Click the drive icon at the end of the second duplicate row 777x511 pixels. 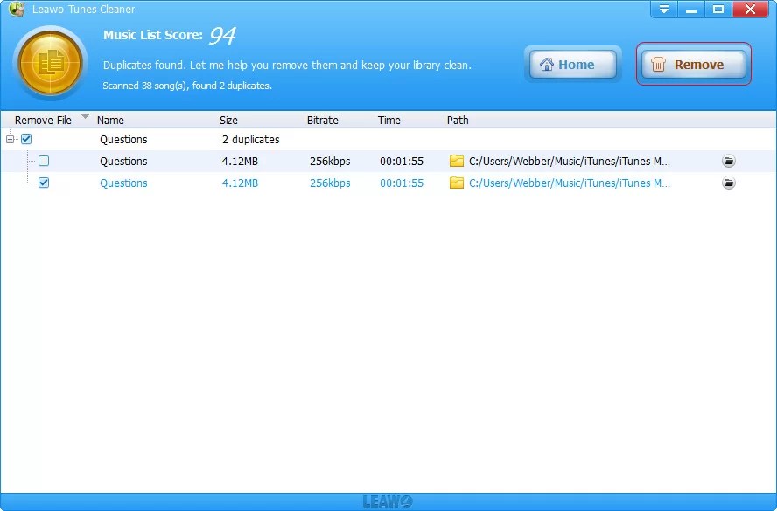[x=729, y=183]
